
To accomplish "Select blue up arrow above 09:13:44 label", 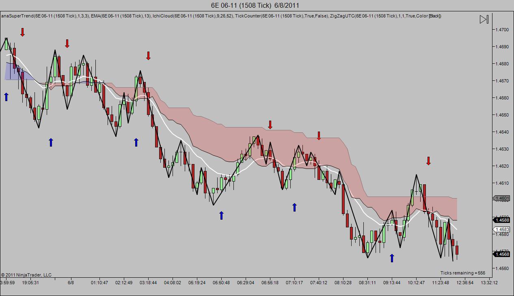I will [x=392, y=258].
